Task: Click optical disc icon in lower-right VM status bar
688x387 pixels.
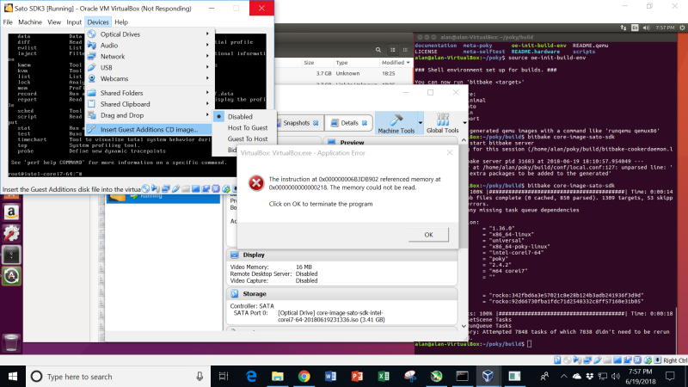Action: pos(568,360)
